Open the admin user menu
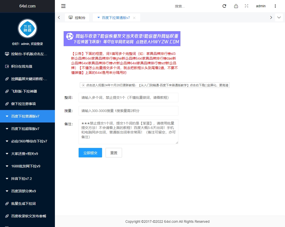This screenshot has height=227, width=285. [261, 6]
